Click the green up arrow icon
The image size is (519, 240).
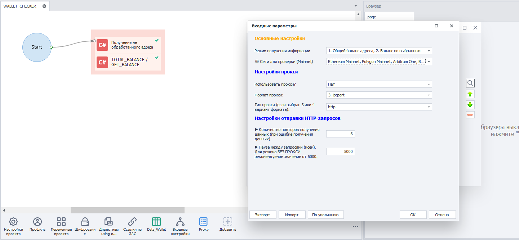pyautogui.click(x=470, y=94)
